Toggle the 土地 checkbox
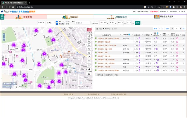Viewport: 187px width, 118px height. [x=64, y=21]
